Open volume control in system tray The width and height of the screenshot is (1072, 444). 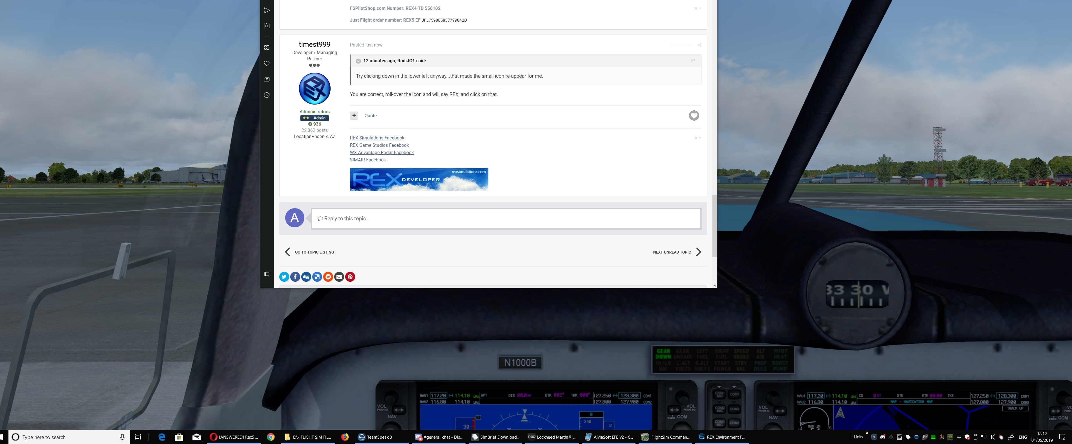coord(992,437)
